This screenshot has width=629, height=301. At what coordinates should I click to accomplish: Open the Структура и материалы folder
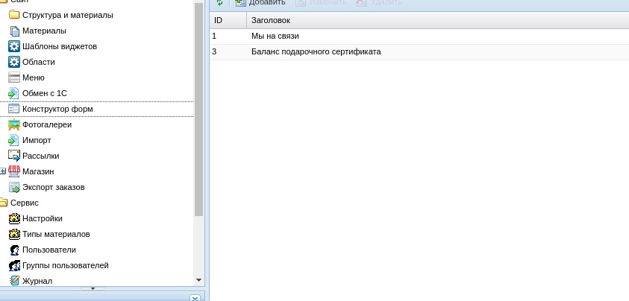point(67,15)
